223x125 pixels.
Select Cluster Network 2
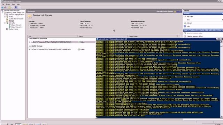[17, 27]
